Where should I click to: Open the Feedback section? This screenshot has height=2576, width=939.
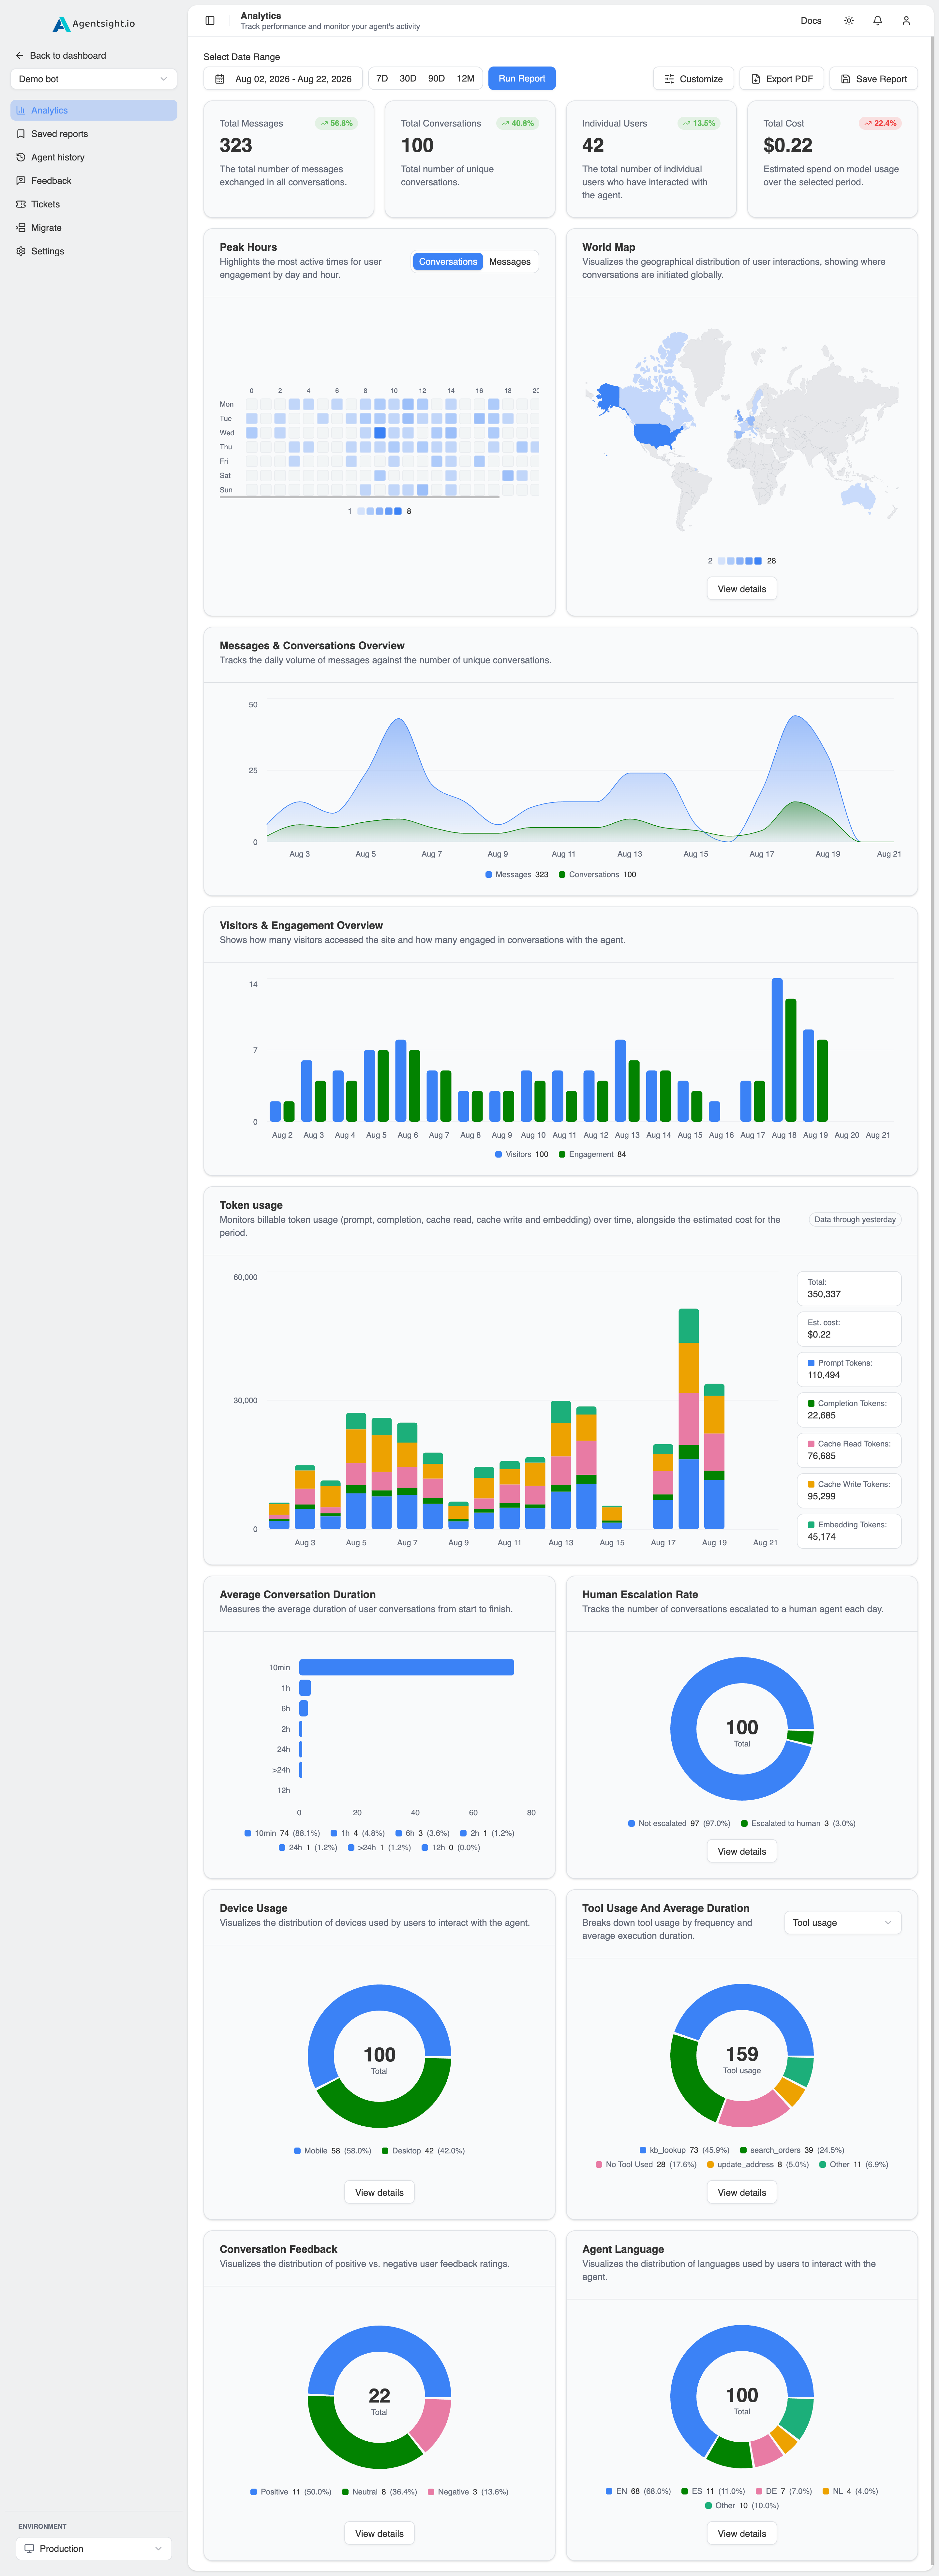tap(94, 181)
